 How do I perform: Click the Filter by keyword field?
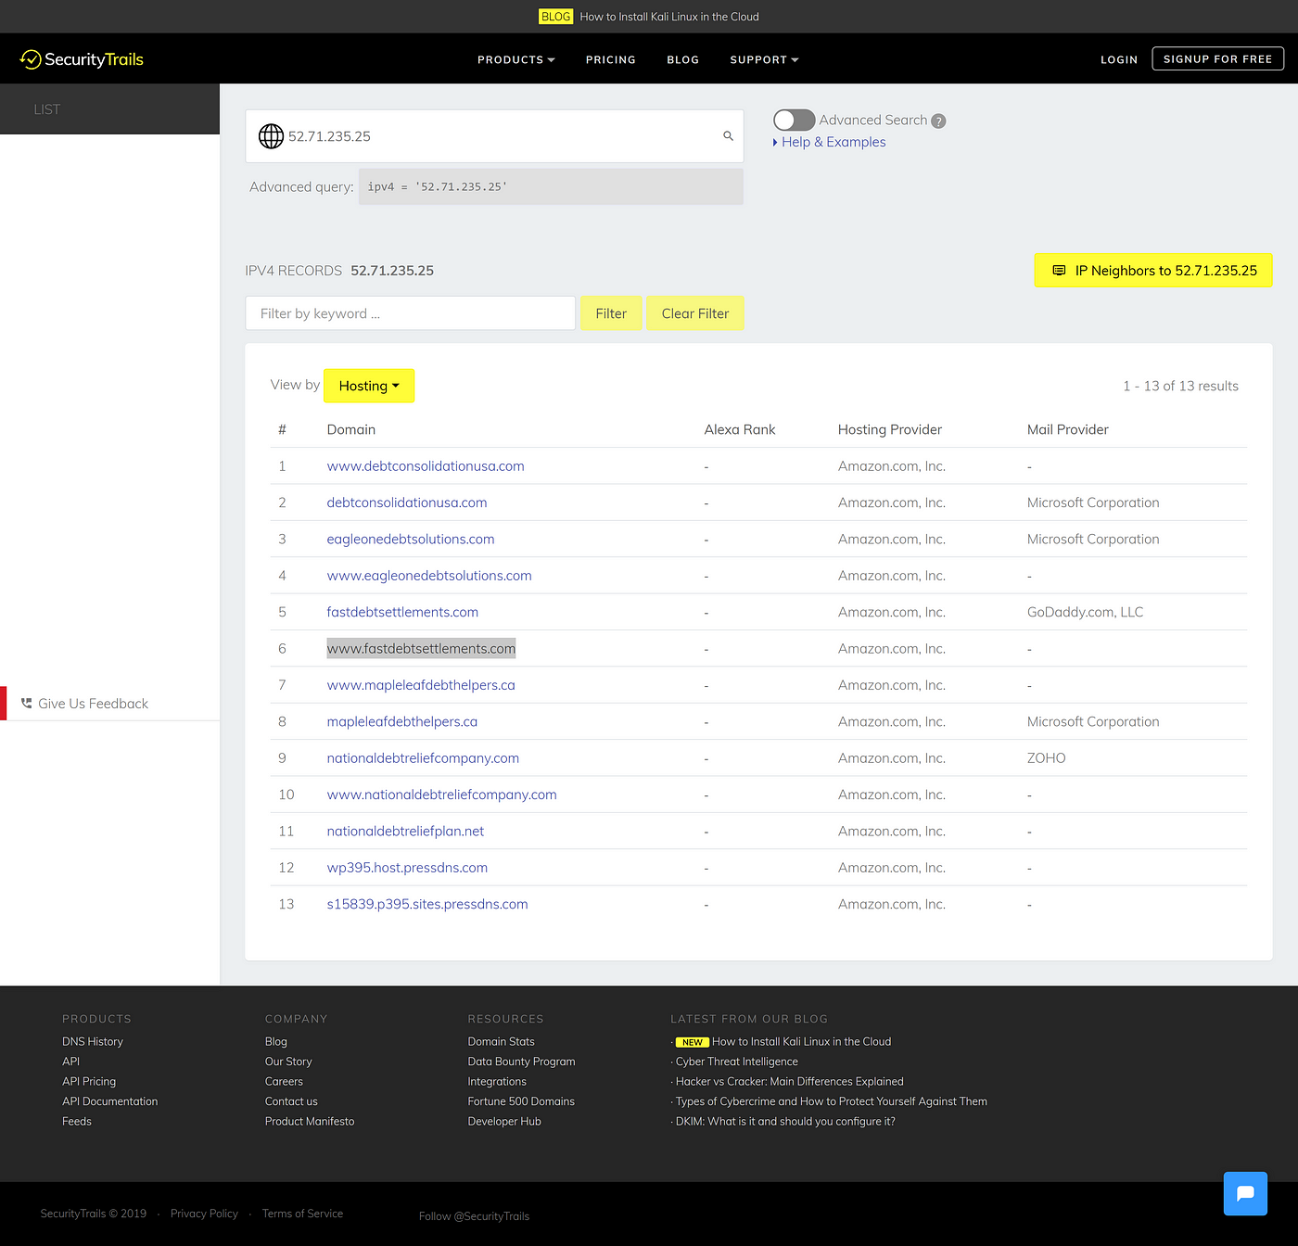(410, 313)
